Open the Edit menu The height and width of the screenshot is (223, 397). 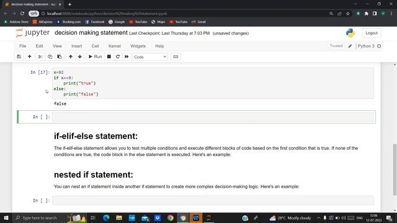pos(39,46)
